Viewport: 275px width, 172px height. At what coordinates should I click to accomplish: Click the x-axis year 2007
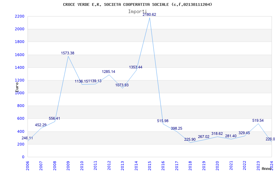coord(41,165)
